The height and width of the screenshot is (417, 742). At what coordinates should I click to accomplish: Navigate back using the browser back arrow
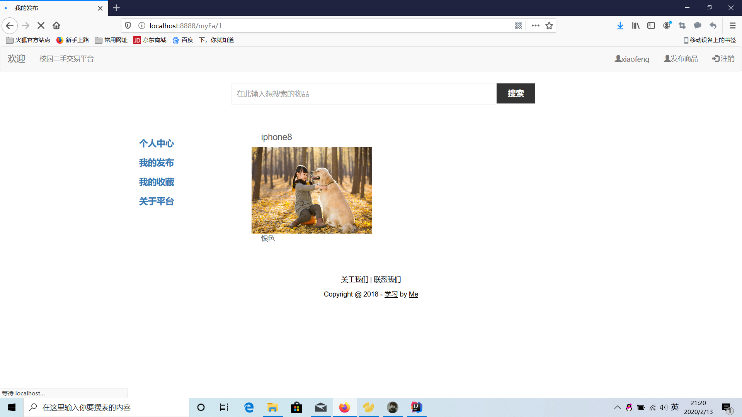click(x=9, y=25)
